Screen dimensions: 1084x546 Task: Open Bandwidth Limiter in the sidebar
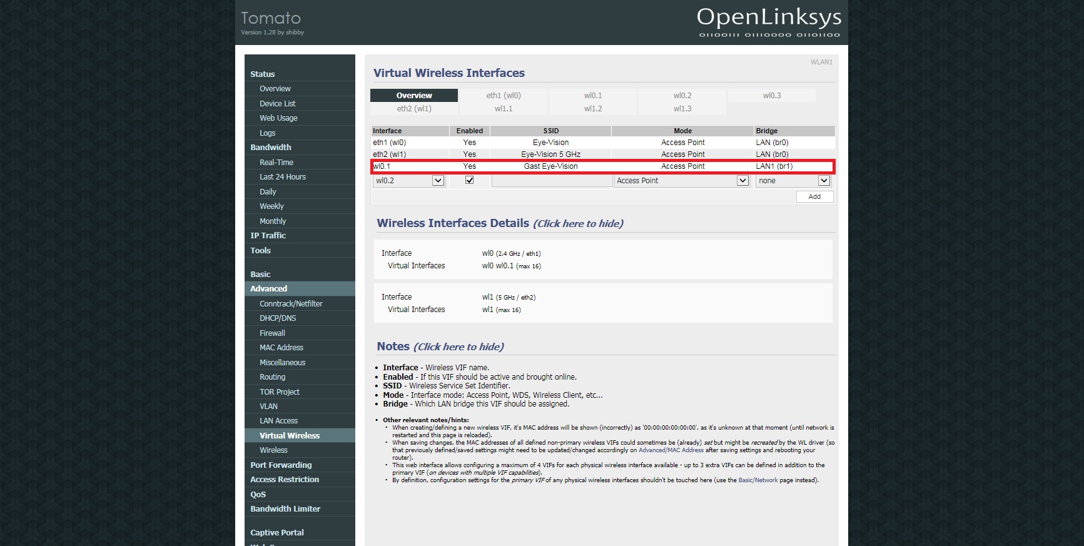click(285, 509)
